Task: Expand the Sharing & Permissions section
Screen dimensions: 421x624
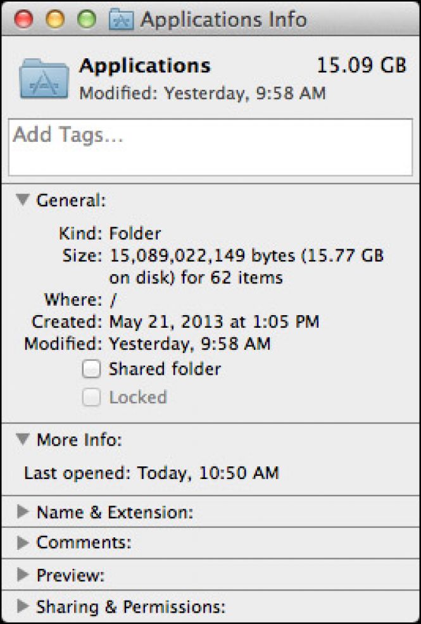Action: [23, 606]
